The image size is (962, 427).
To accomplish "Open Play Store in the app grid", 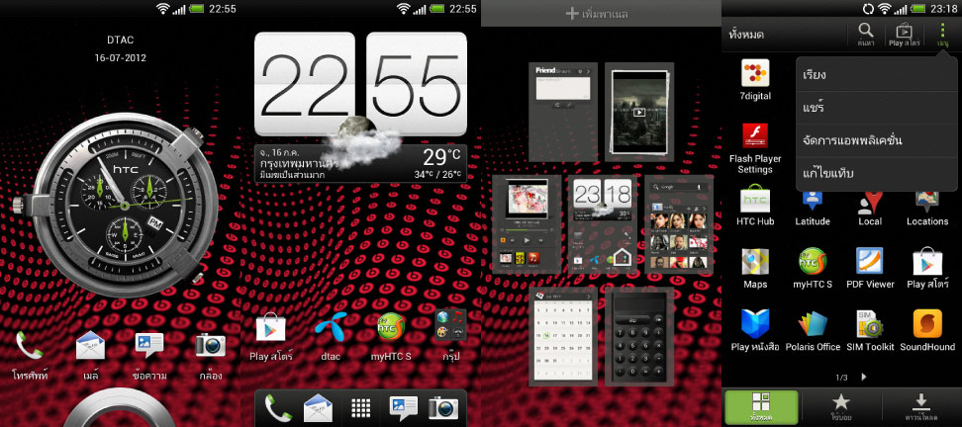I will [x=927, y=269].
